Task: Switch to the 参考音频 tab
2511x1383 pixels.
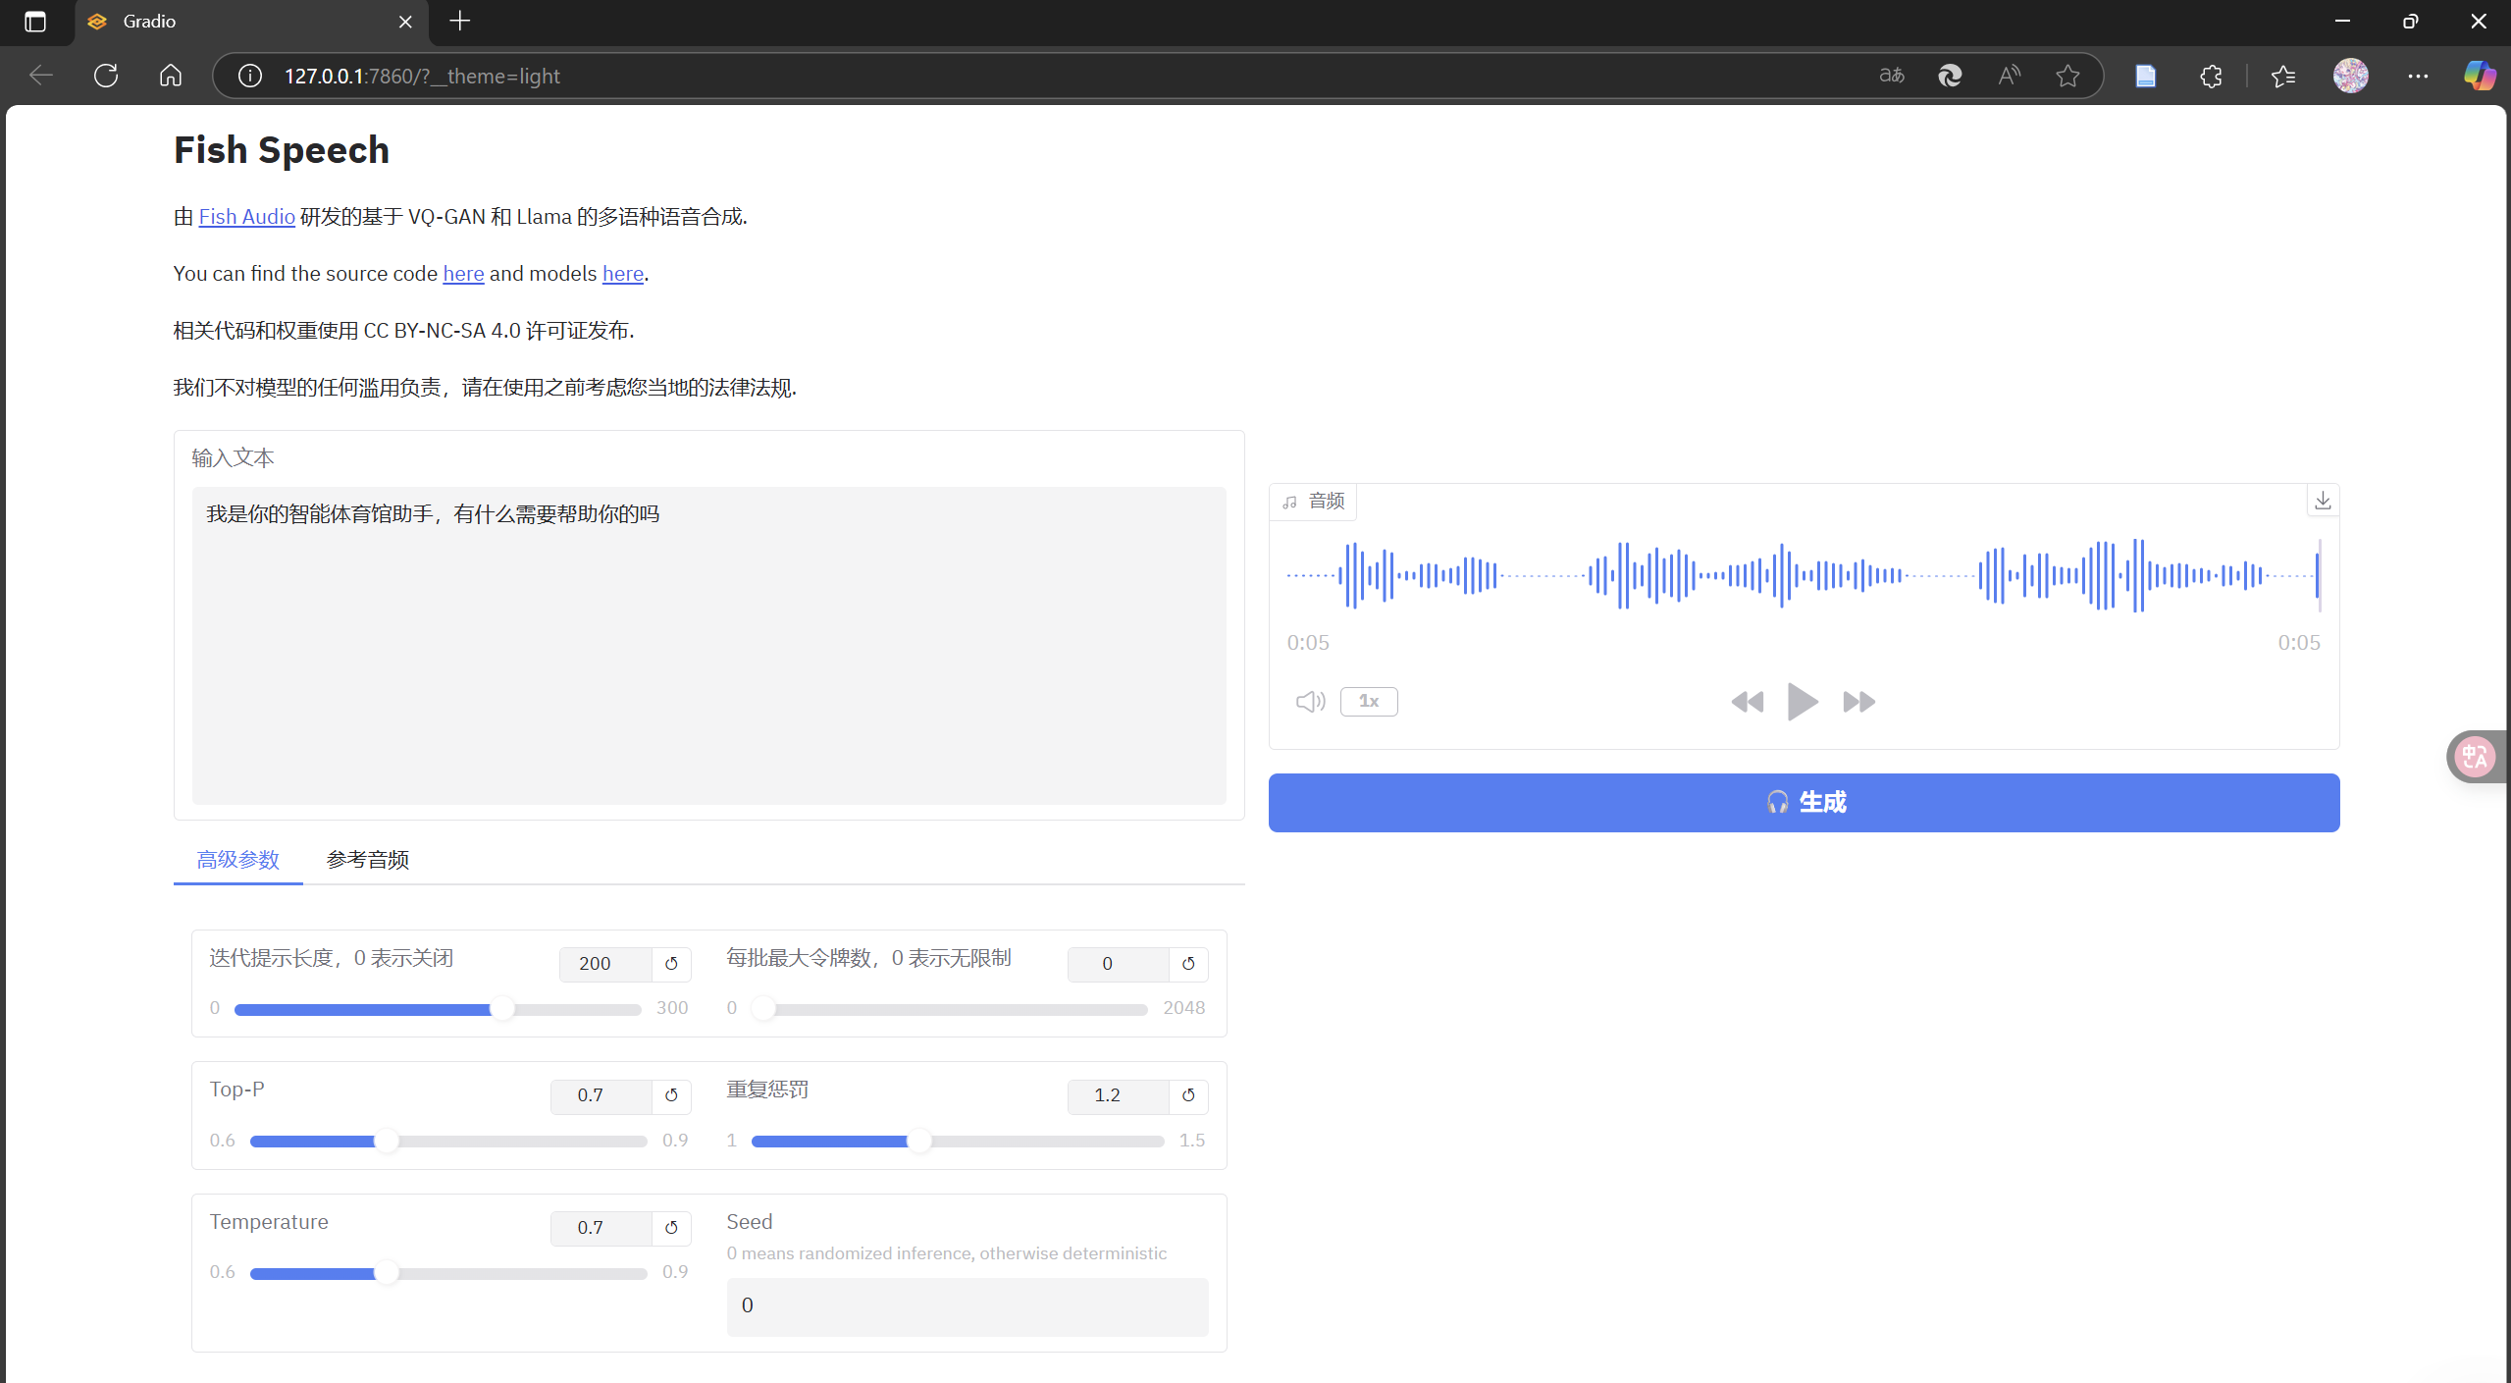Action: coord(367,860)
